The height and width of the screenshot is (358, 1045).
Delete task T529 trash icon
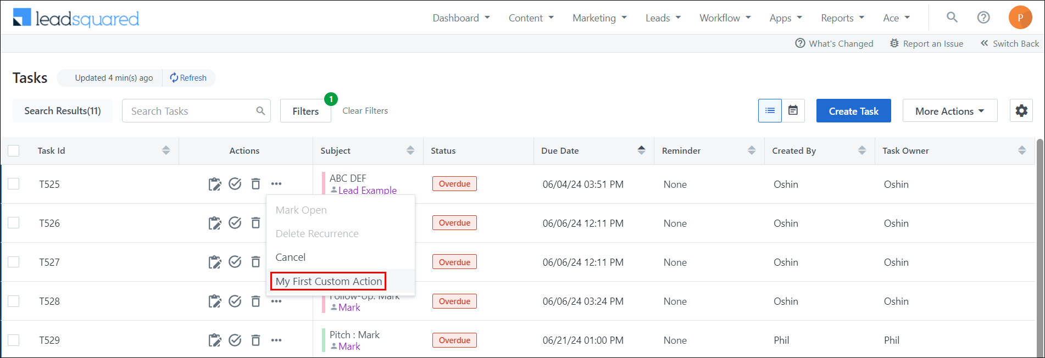point(255,340)
